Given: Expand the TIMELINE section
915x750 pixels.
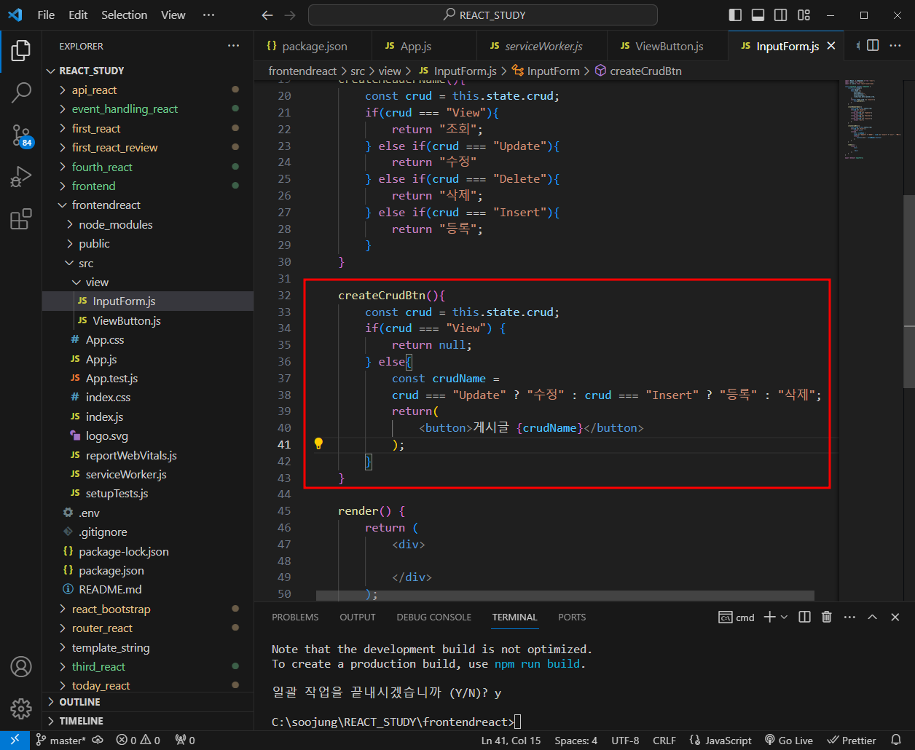Looking at the screenshot, I should [x=148, y=721].
